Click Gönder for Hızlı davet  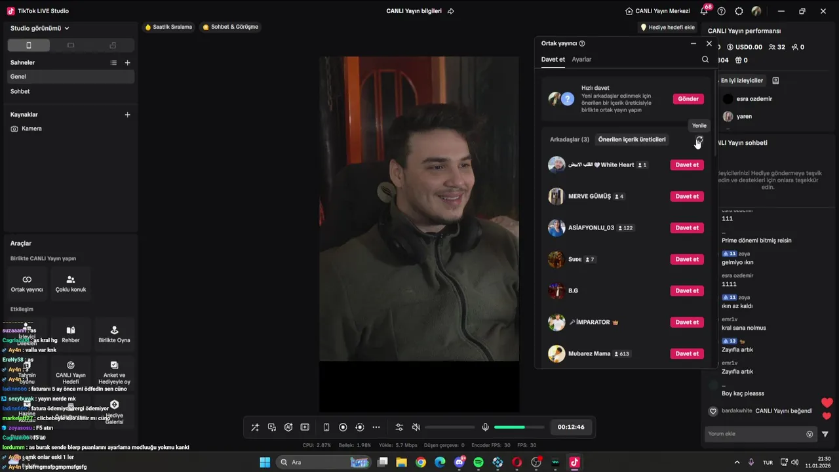point(688,98)
